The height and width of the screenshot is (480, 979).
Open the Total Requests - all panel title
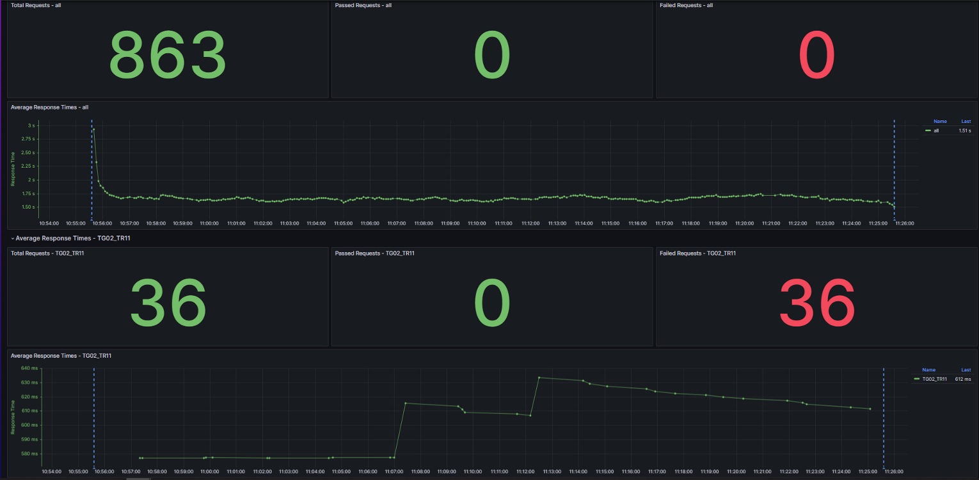(36, 5)
